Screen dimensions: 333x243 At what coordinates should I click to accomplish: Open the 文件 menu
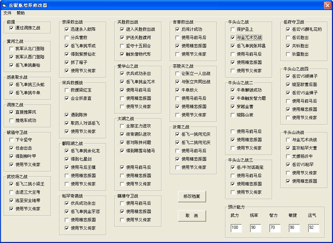[7, 13]
